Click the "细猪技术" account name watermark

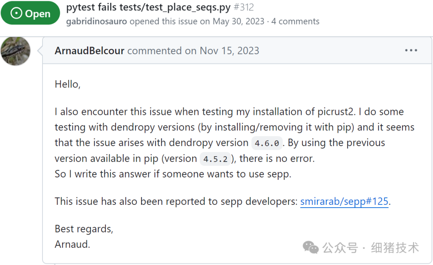[x=395, y=247]
